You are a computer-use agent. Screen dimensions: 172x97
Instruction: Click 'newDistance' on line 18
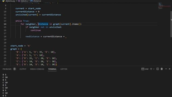point(32,37)
